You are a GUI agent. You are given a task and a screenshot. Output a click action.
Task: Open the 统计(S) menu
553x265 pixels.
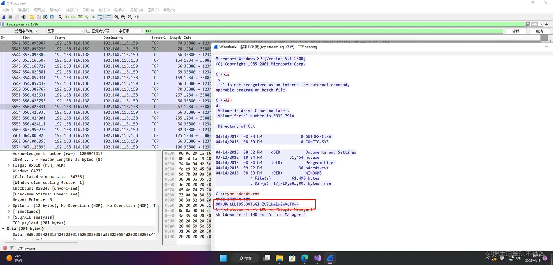point(104,10)
